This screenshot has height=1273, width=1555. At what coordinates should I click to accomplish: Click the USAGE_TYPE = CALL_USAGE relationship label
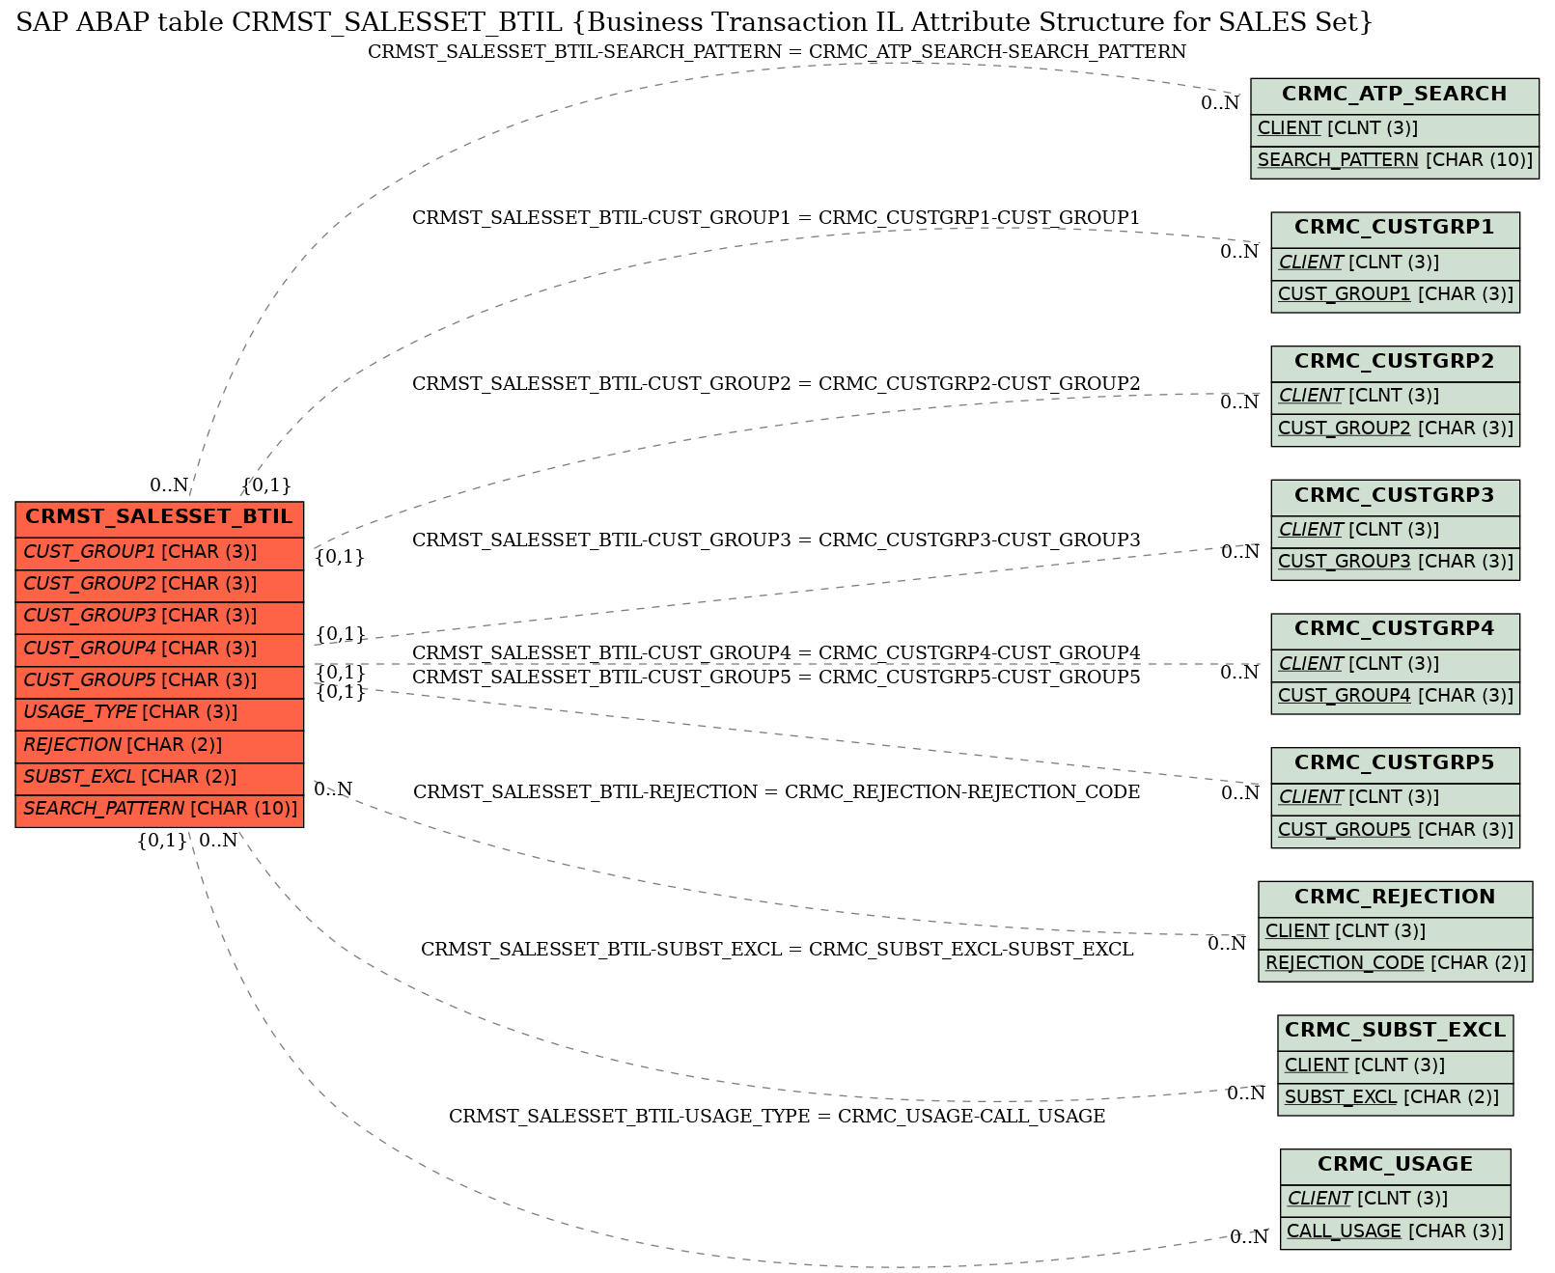coord(777,1117)
